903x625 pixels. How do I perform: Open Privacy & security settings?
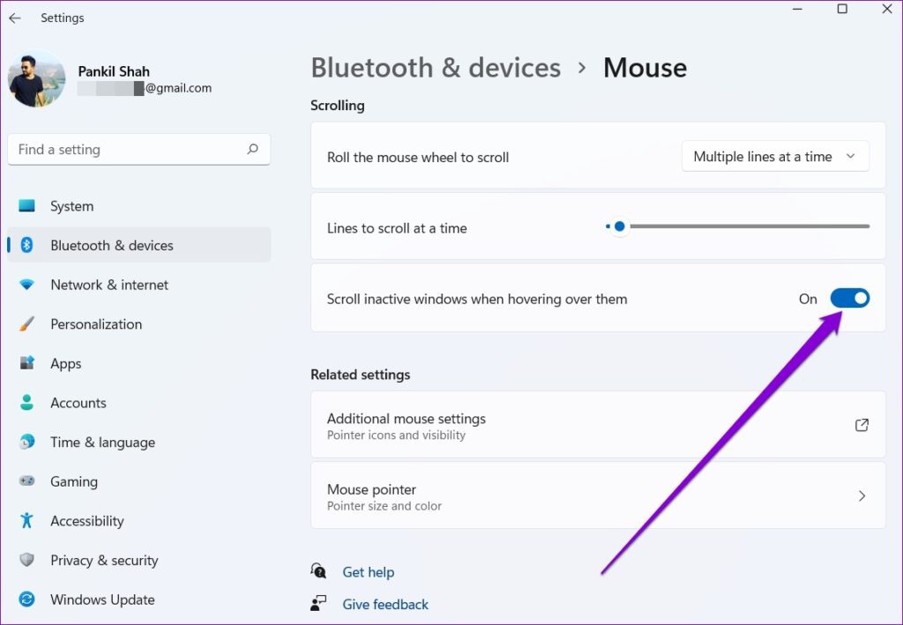[103, 560]
